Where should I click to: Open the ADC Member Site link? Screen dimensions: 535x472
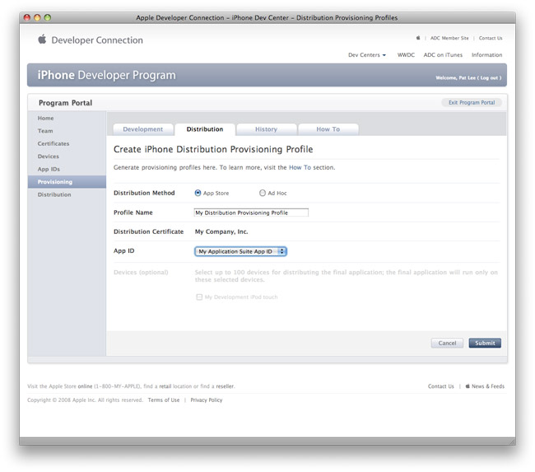449,38
